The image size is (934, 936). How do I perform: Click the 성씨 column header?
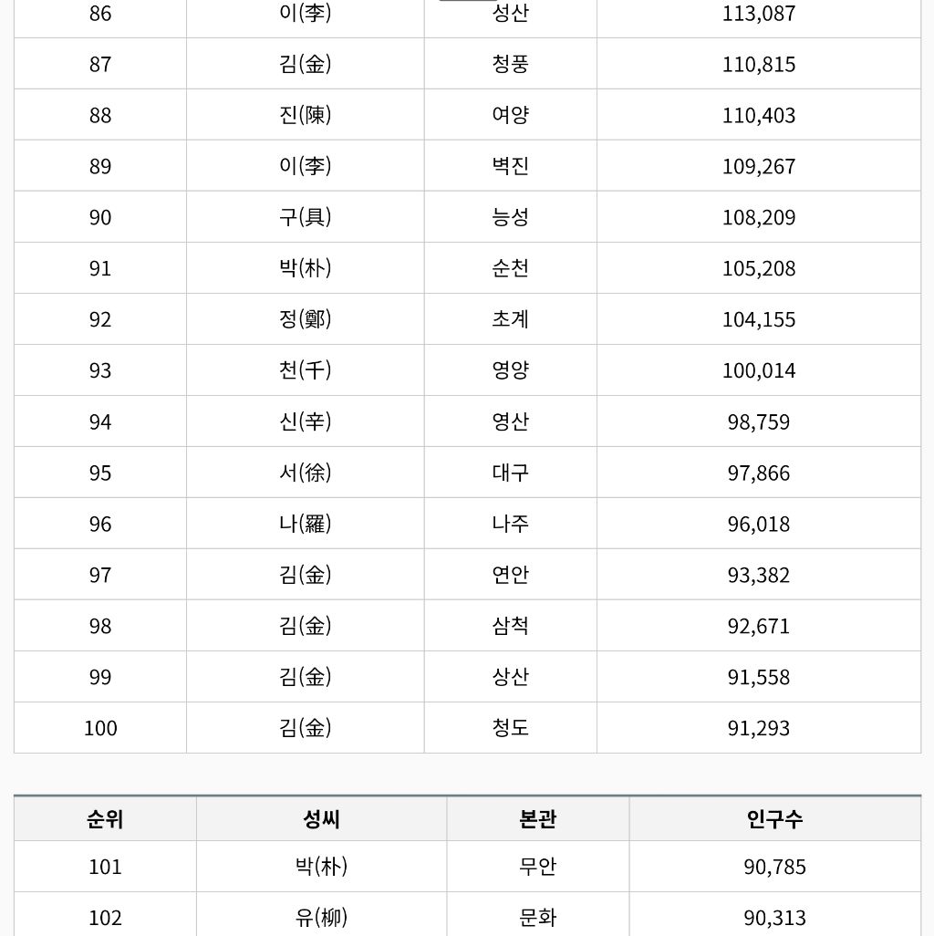322,819
